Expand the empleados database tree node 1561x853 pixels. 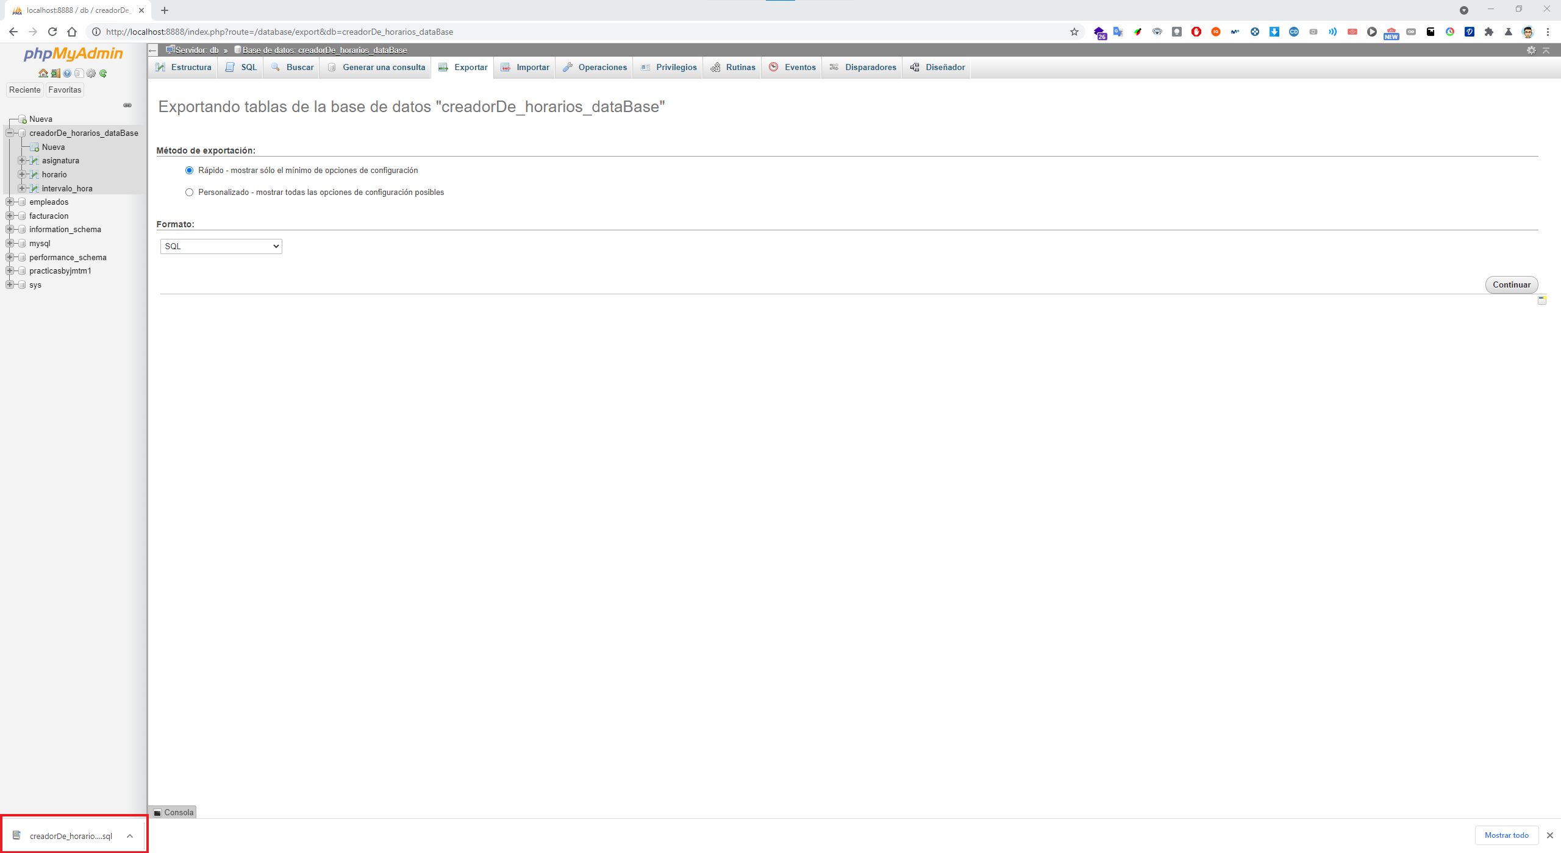tap(10, 202)
